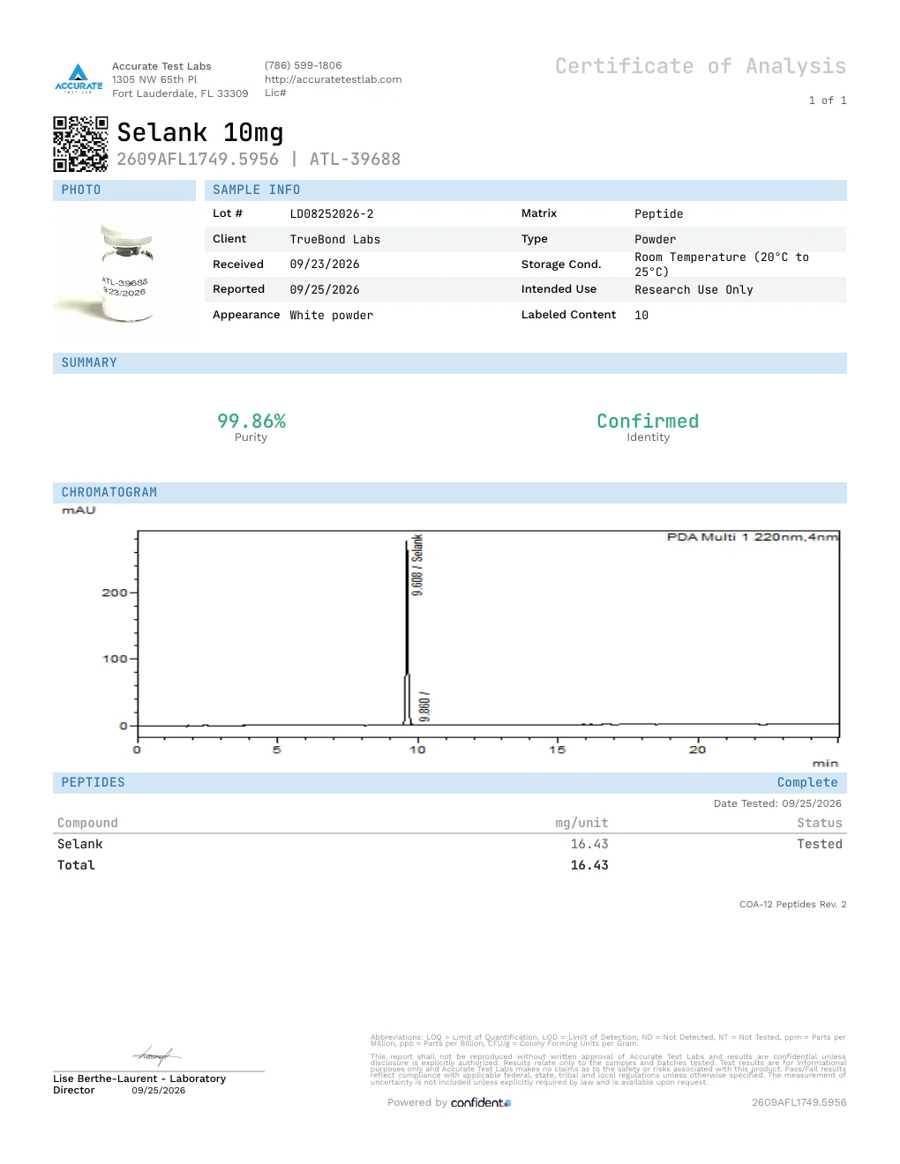This screenshot has width=900, height=1164.
Task: Click the QR code beside Selank 10mg
Action: (80, 144)
